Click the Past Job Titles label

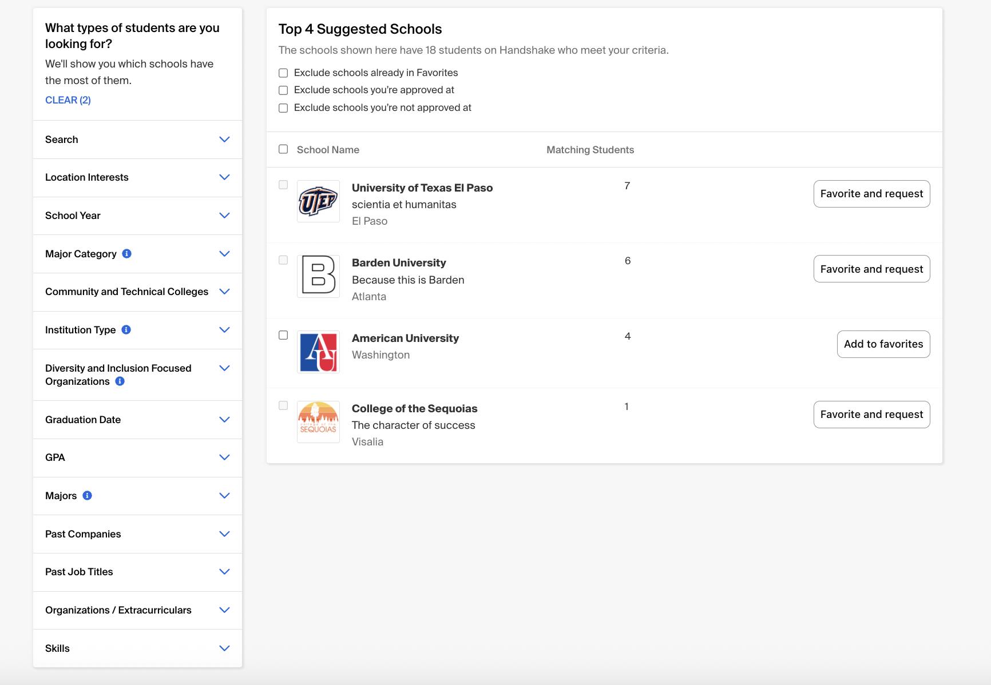79,572
